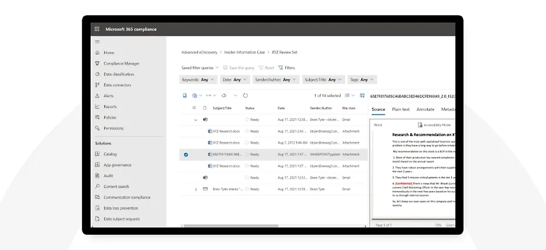Click the Communication compliance icon
This screenshot has width=546, height=250.
click(x=97, y=197)
